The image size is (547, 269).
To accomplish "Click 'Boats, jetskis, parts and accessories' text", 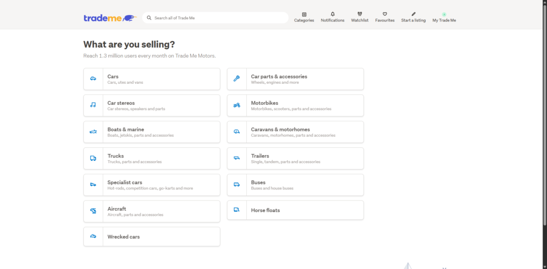I will coord(140,136).
